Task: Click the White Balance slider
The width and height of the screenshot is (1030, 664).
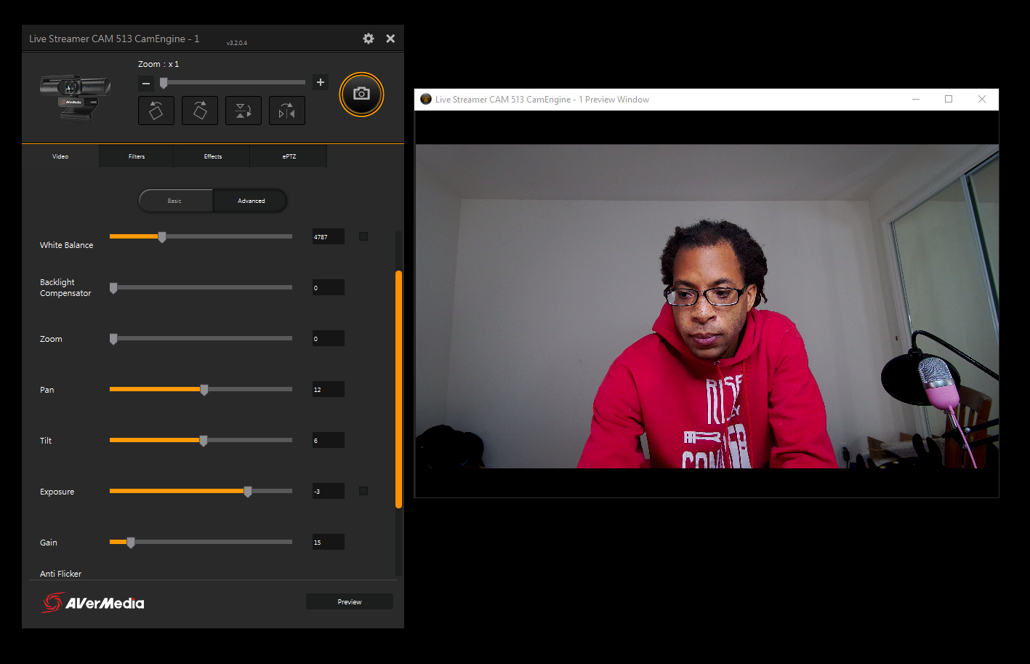Action: coord(201,236)
